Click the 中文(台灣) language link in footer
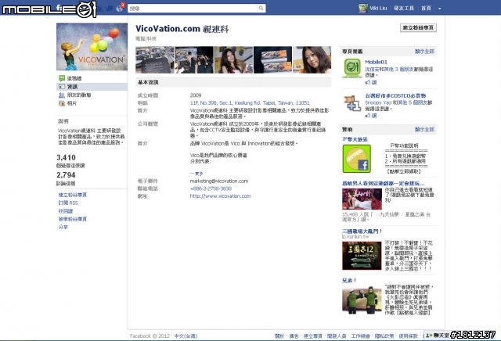This screenshot has width=501, height=341. 186,336
